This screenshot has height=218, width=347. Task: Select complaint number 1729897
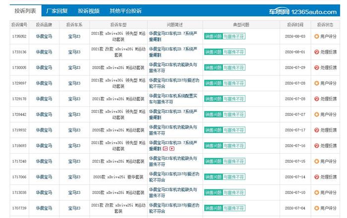click(19, 83)
